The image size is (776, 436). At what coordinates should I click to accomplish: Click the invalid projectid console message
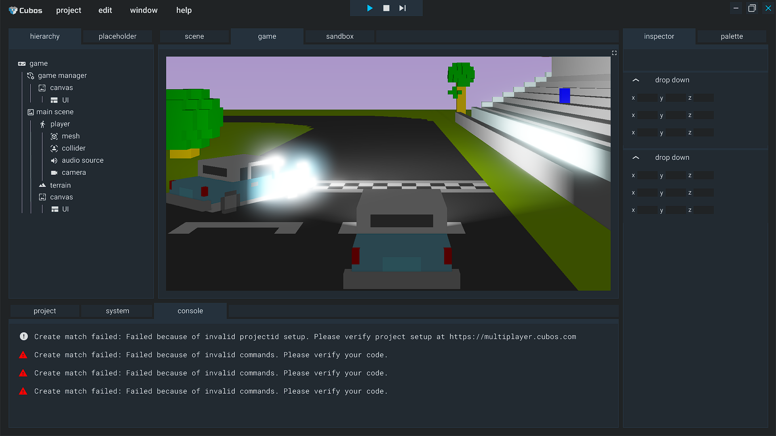click(305, 337)
